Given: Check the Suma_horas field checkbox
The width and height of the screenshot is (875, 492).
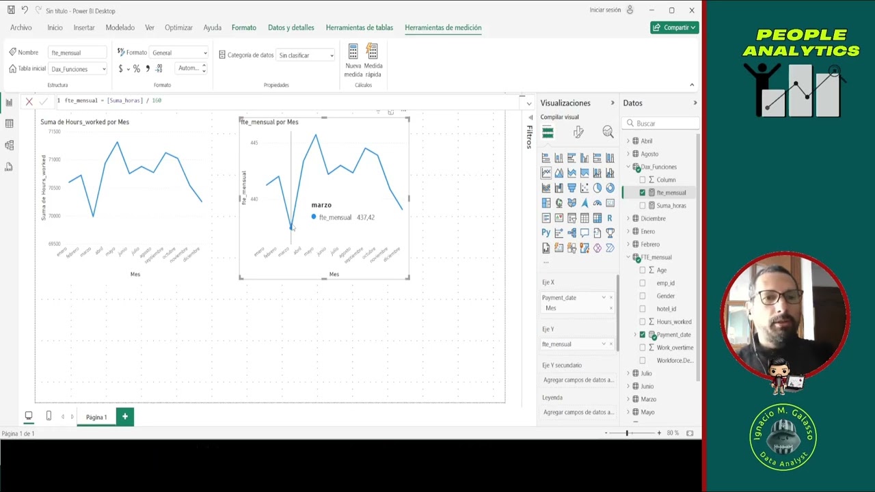Looking at the screenshot, I should (x=642, y=206).
